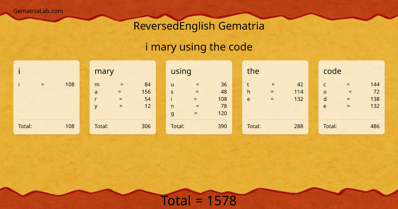Image resolution: width=398 pixels, height=209 pixels.
Task: Click the 'code' card title
Action: pos(332,71)
